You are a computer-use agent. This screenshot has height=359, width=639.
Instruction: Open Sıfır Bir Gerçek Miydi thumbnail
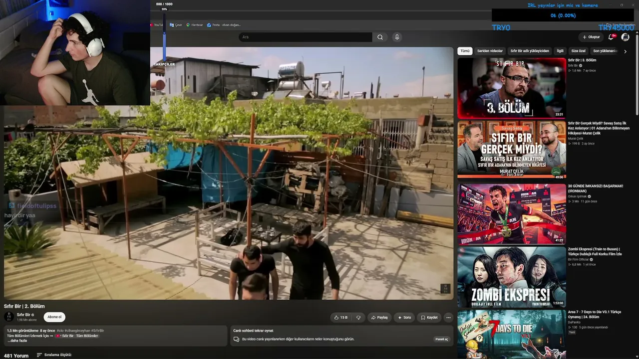[x=512, y=150]
